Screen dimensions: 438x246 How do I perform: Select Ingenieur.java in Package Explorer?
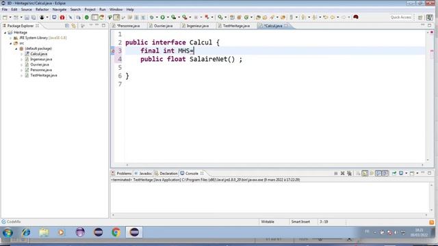41,59
